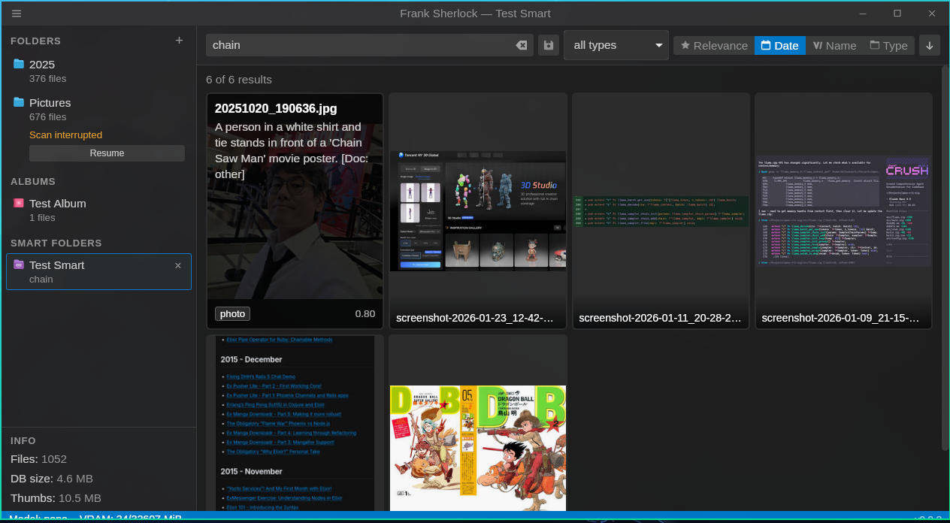This screenshot has height=523, width=950.
Task: Resume the interrupted Pictures scan
Action: click(107, 153)
